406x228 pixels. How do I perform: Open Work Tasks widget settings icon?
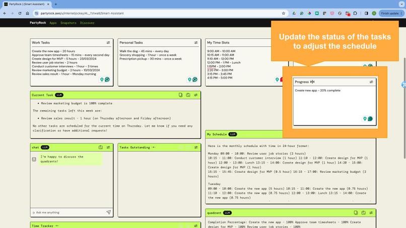[x=108, y=43]
